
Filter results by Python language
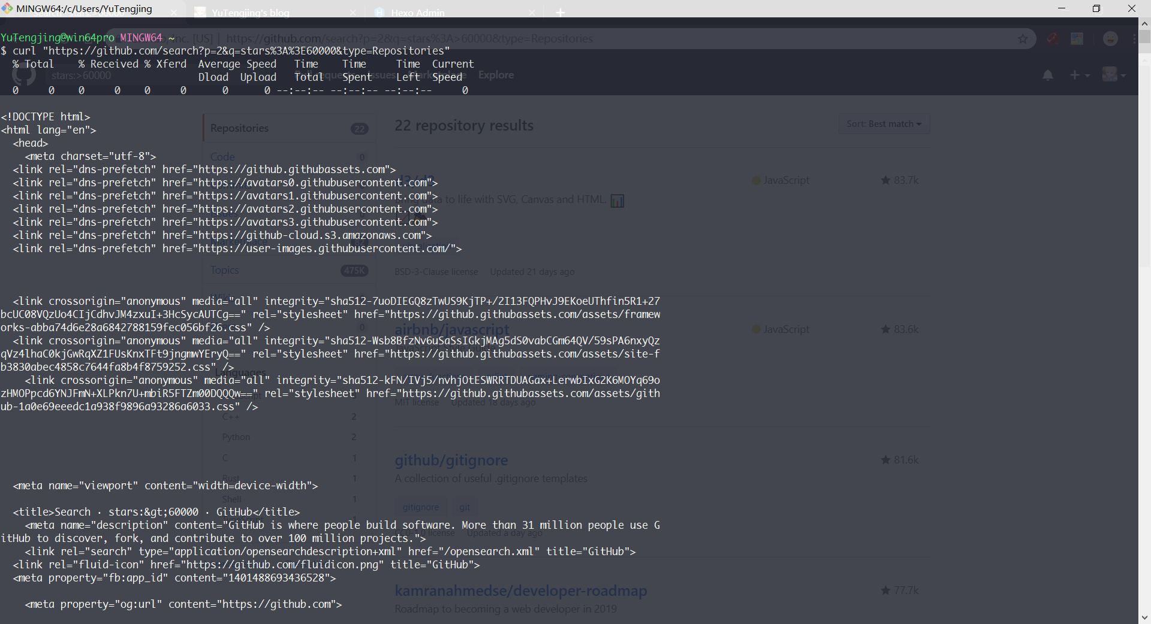click(290, 437)
